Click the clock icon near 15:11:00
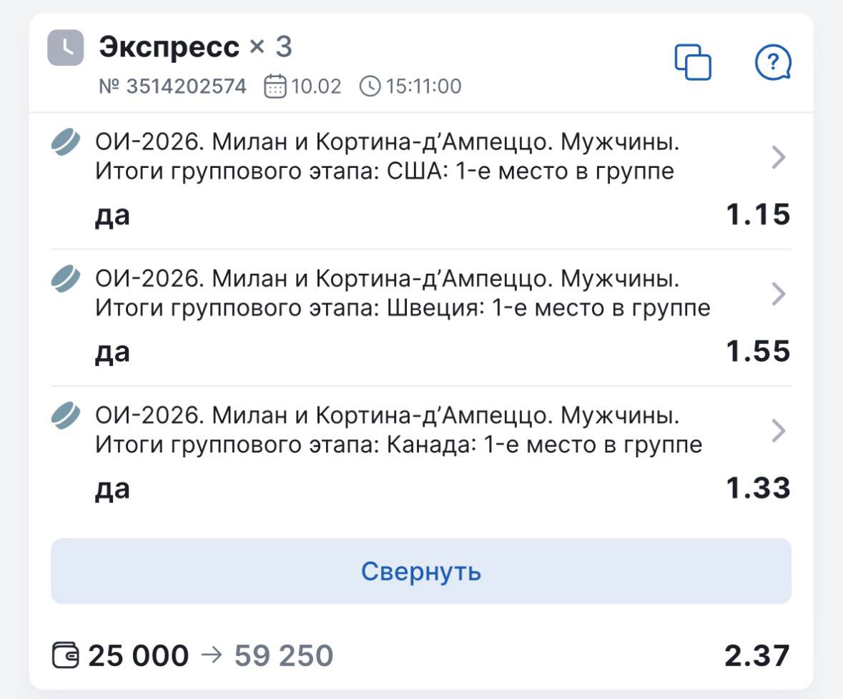843x699 pixels. (x=370, y=87)
